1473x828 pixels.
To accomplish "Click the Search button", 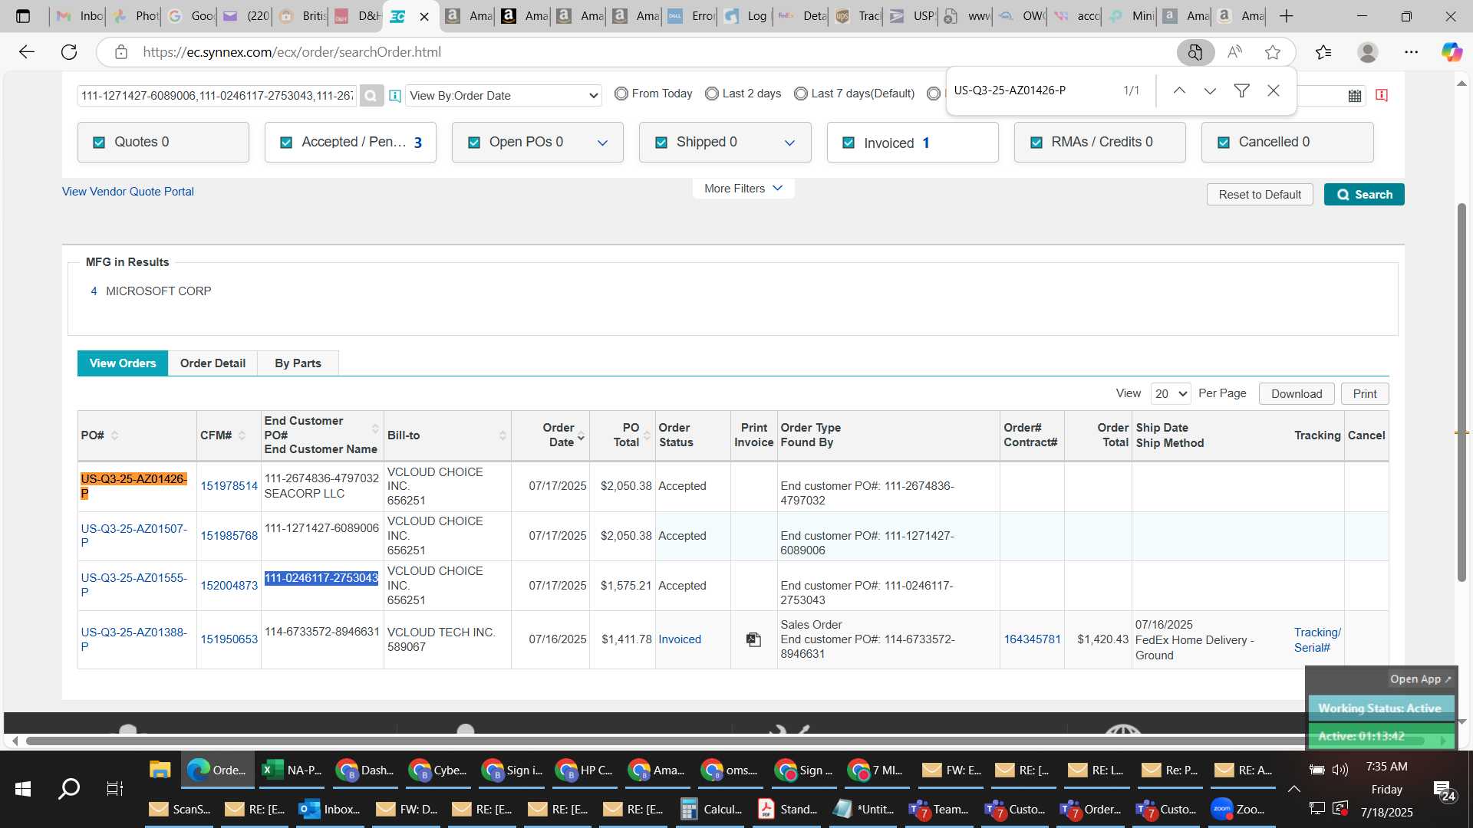I will [x=1364, y=195].
